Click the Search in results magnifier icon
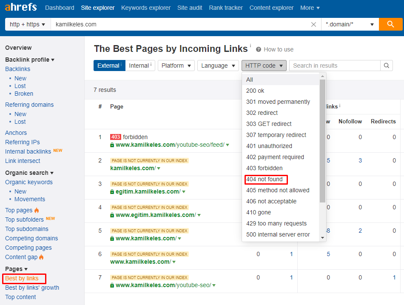This screenshot has height=305, width=404. (x=387, y=66)
